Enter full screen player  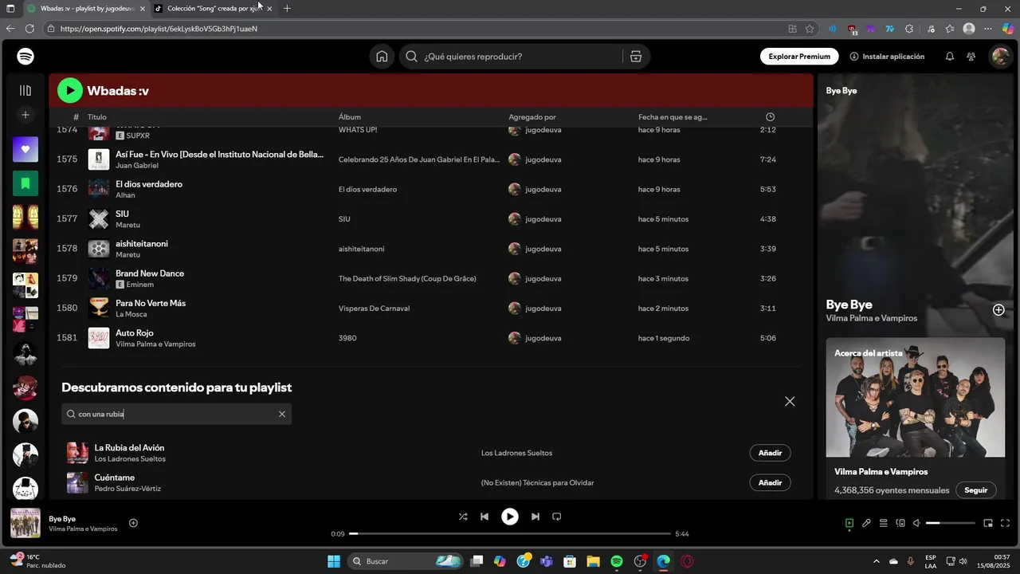1005,523
